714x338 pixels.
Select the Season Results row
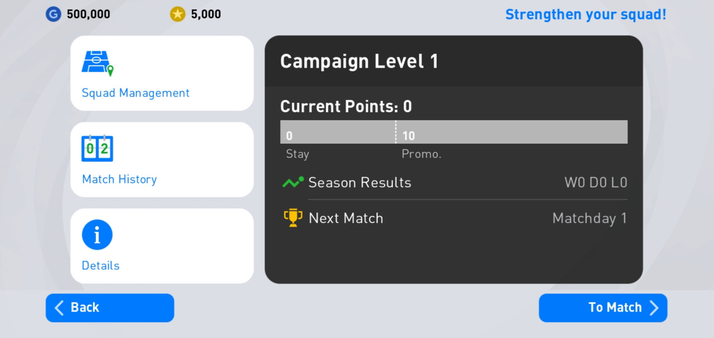point(454,183)
